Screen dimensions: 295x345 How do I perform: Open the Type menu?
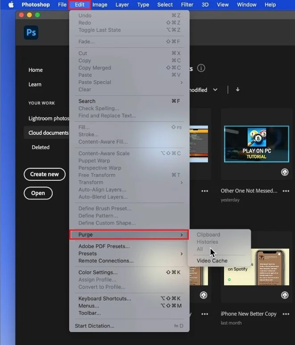[143, 4]
